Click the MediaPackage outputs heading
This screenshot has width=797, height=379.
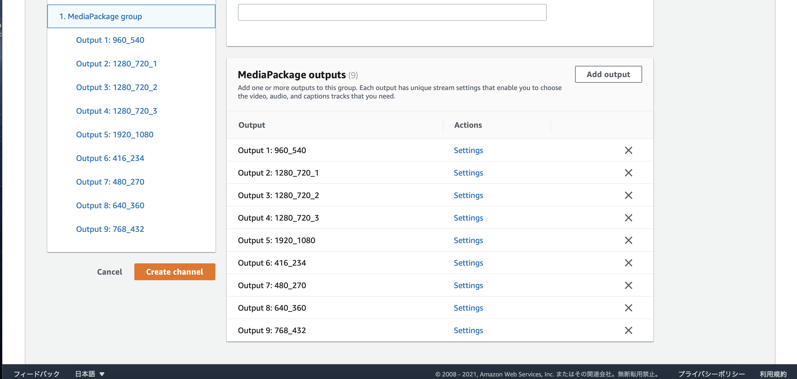(x=291, y=75)
